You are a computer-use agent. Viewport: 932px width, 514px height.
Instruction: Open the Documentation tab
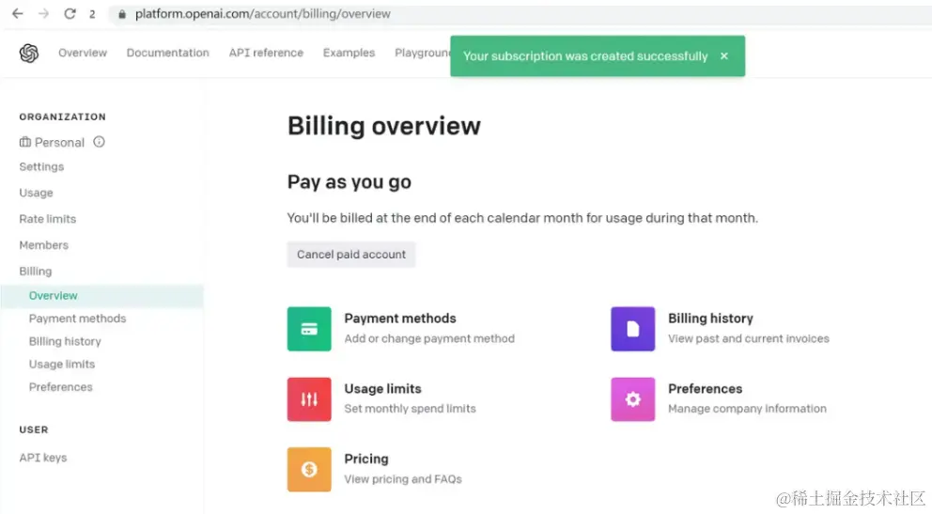point(167,53)
